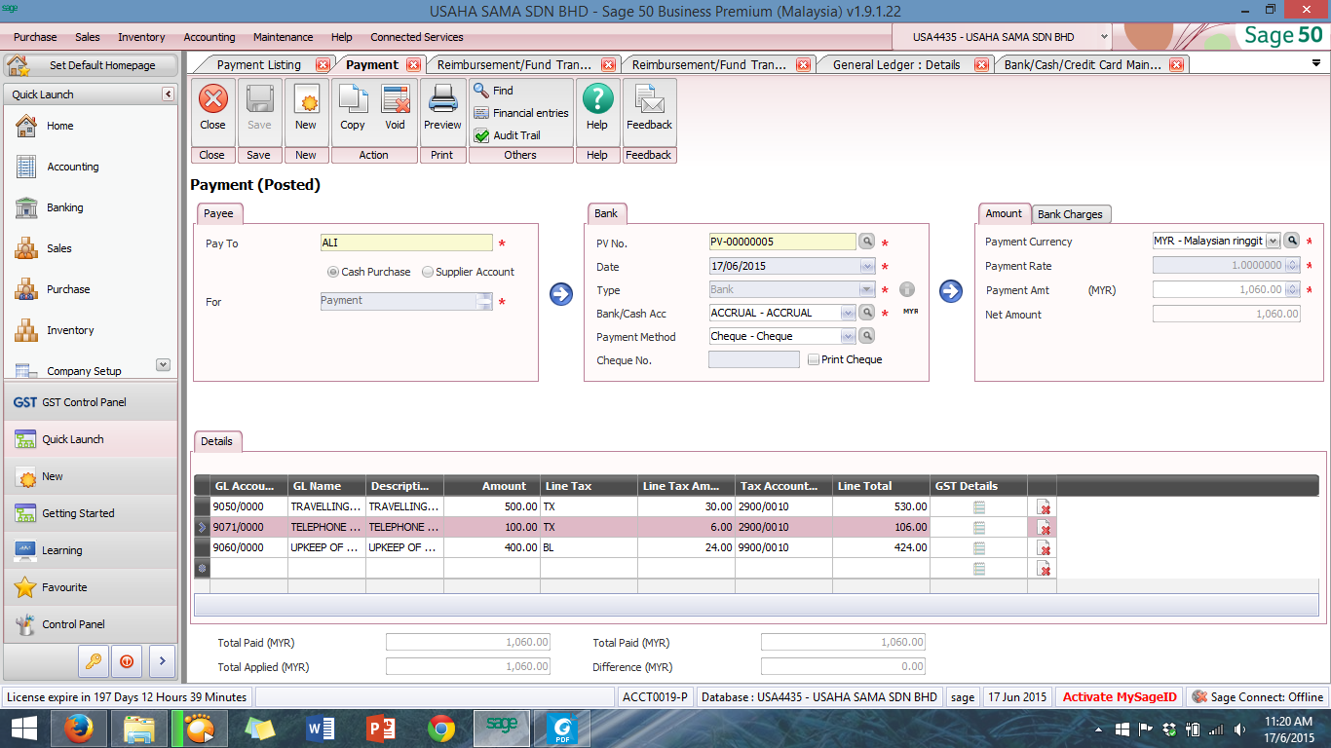Open GST Control Panel
1331x748 pixels.
(90, 402)
